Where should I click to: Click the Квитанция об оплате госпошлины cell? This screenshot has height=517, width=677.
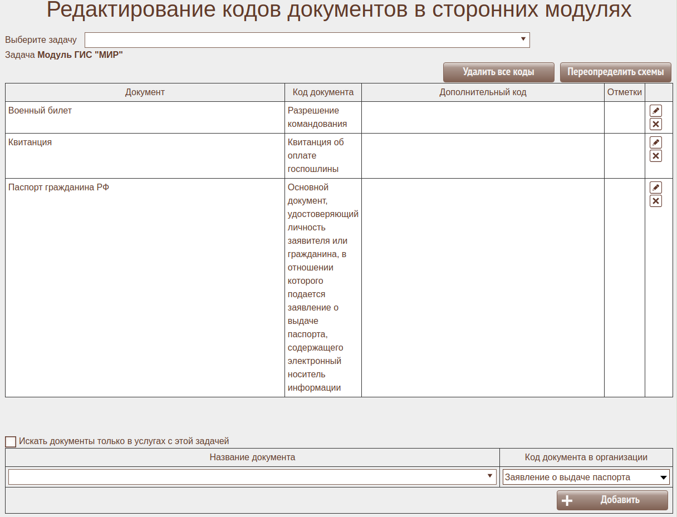click(x=316, y=155)
